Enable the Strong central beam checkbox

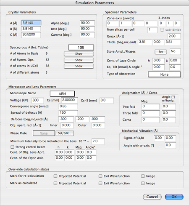(13, 147)
